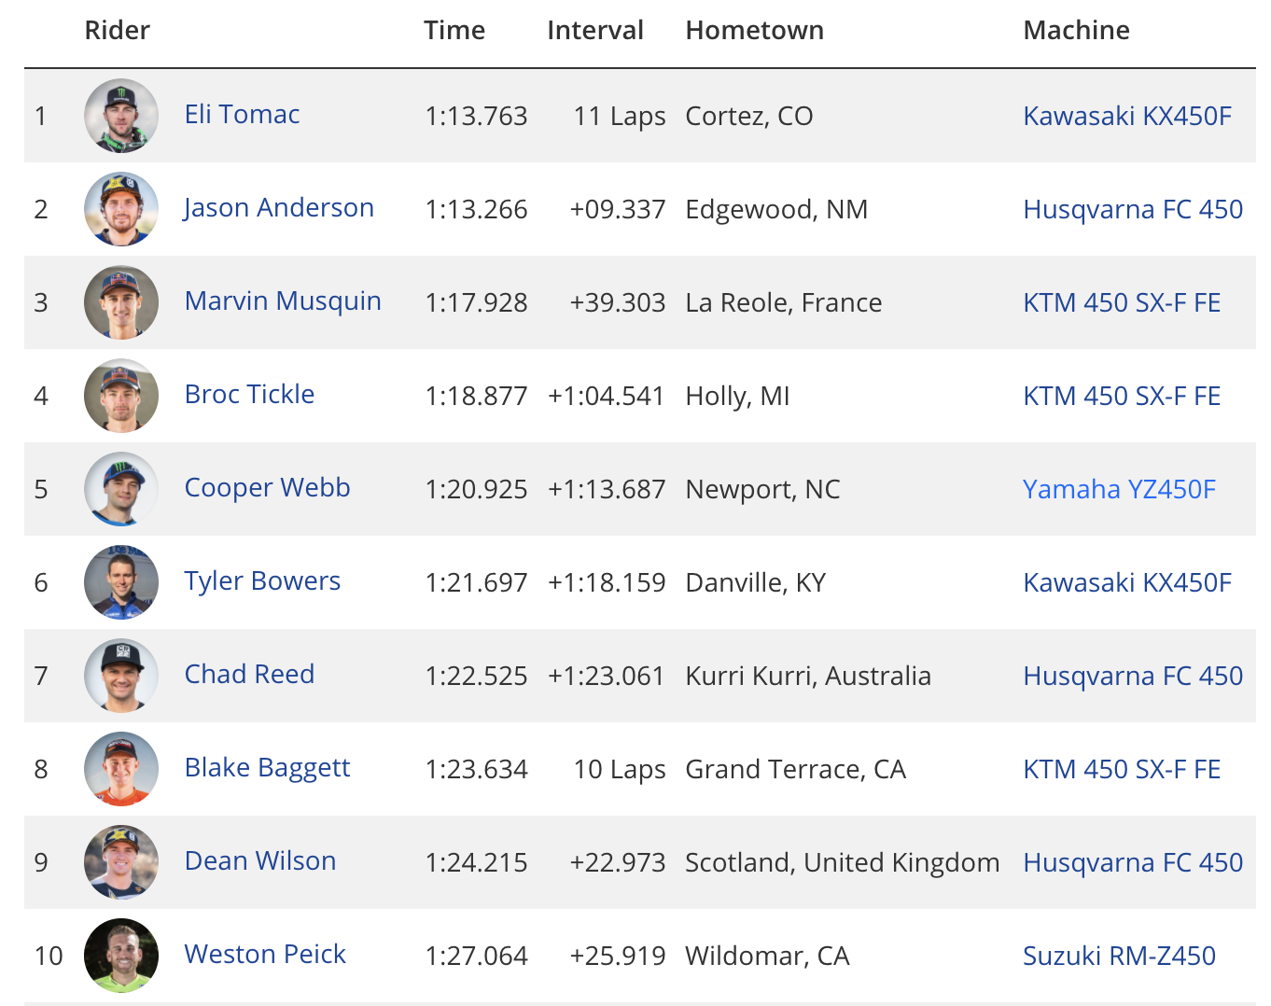Click the Interval column header
Viewport: 1271px width, 1006px height.
coord(595,31)
